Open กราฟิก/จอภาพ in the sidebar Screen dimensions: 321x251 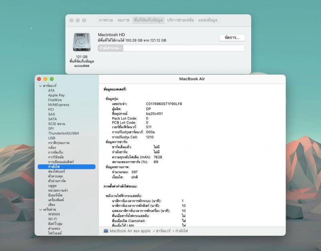(x=59, y=143)
